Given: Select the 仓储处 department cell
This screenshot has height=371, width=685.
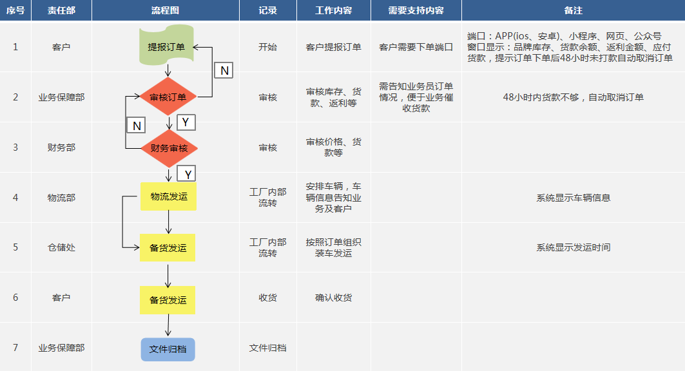Looking at the screenshot, I should (61, 247).
